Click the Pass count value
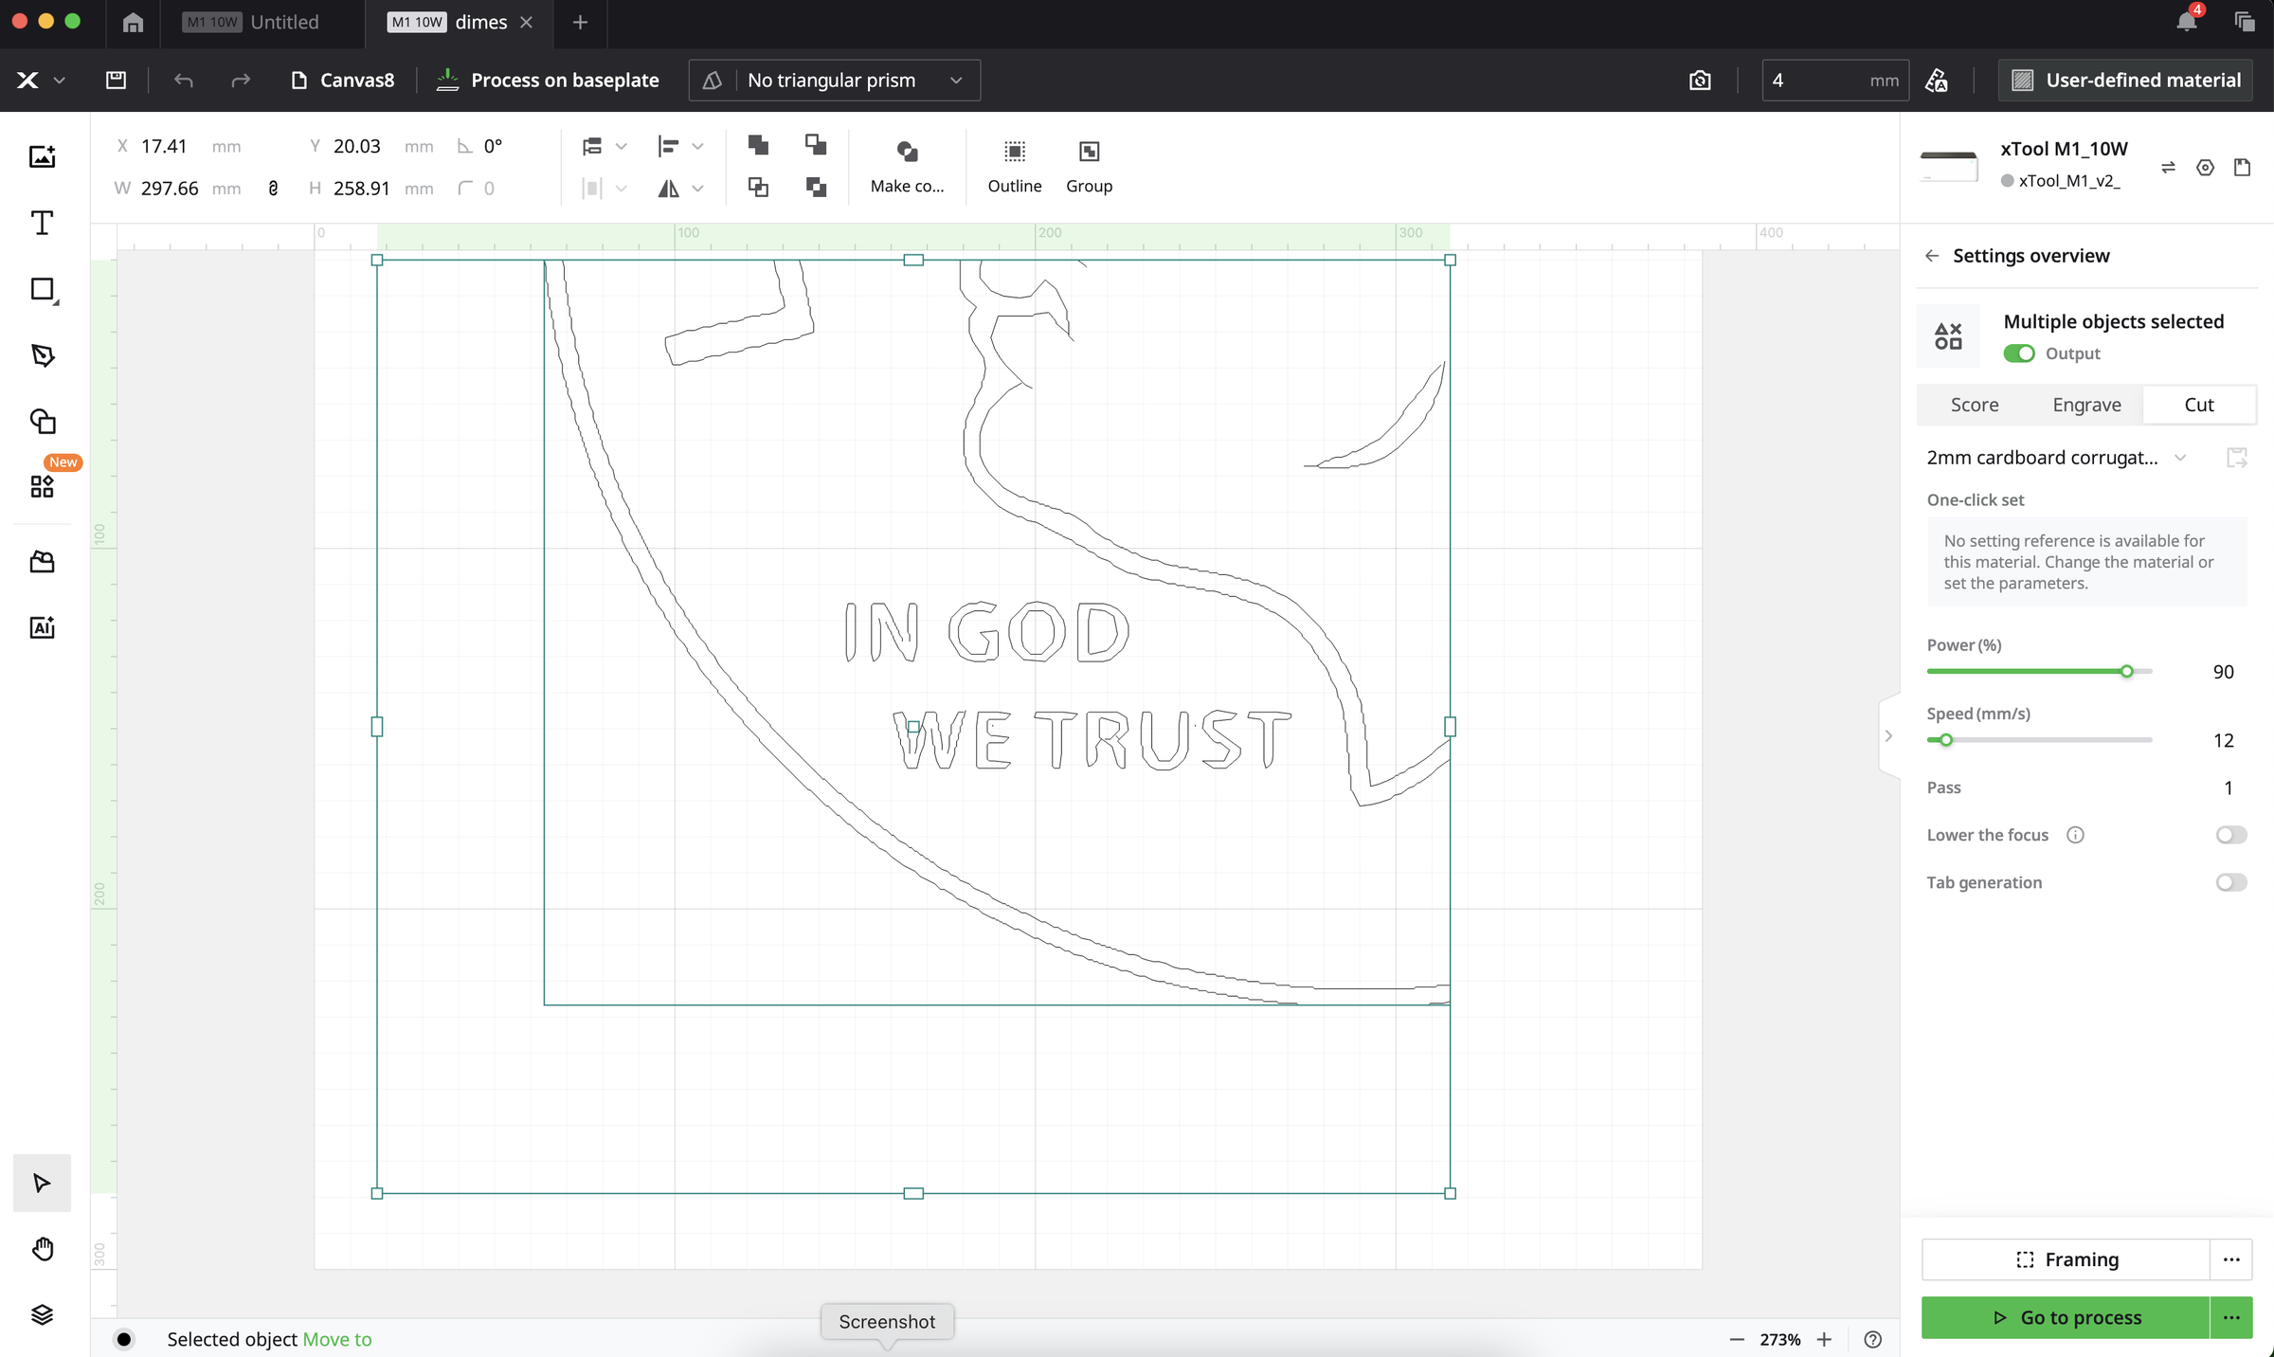This screenshot has height=1357, width=2274. pyautogui.click(x=2228, y=787)
